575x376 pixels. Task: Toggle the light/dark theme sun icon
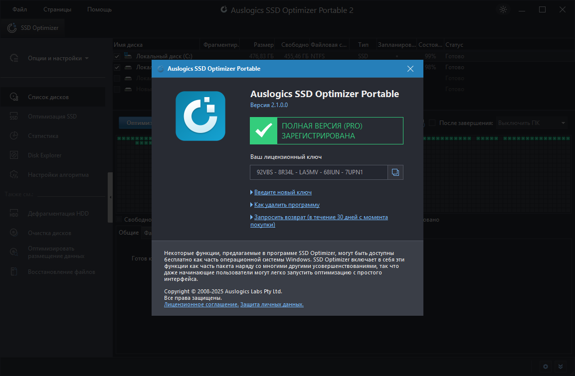coord(503,9)
